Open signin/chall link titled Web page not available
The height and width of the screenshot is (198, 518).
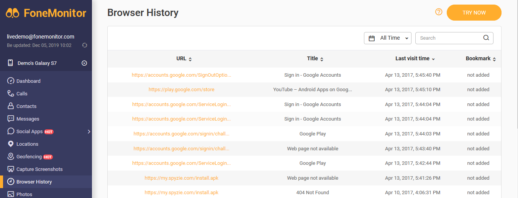pyautogui.click(x=182, y=148)
